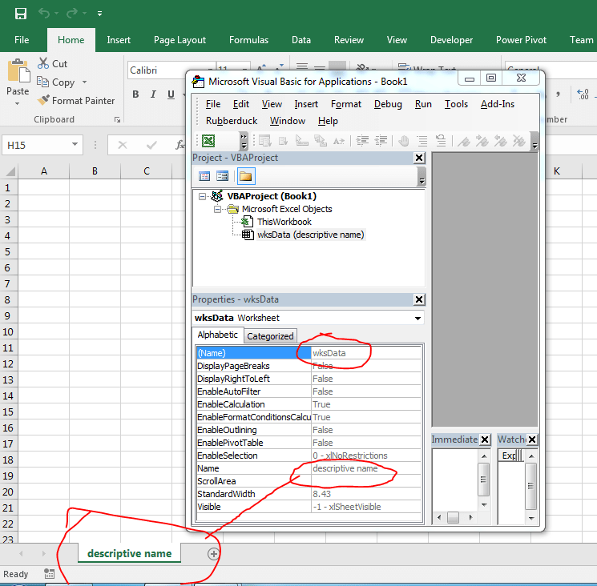This screenshot has height=586, width=597.
Task: Close the Project - VBAProject pane
Action: coord(419,158)
